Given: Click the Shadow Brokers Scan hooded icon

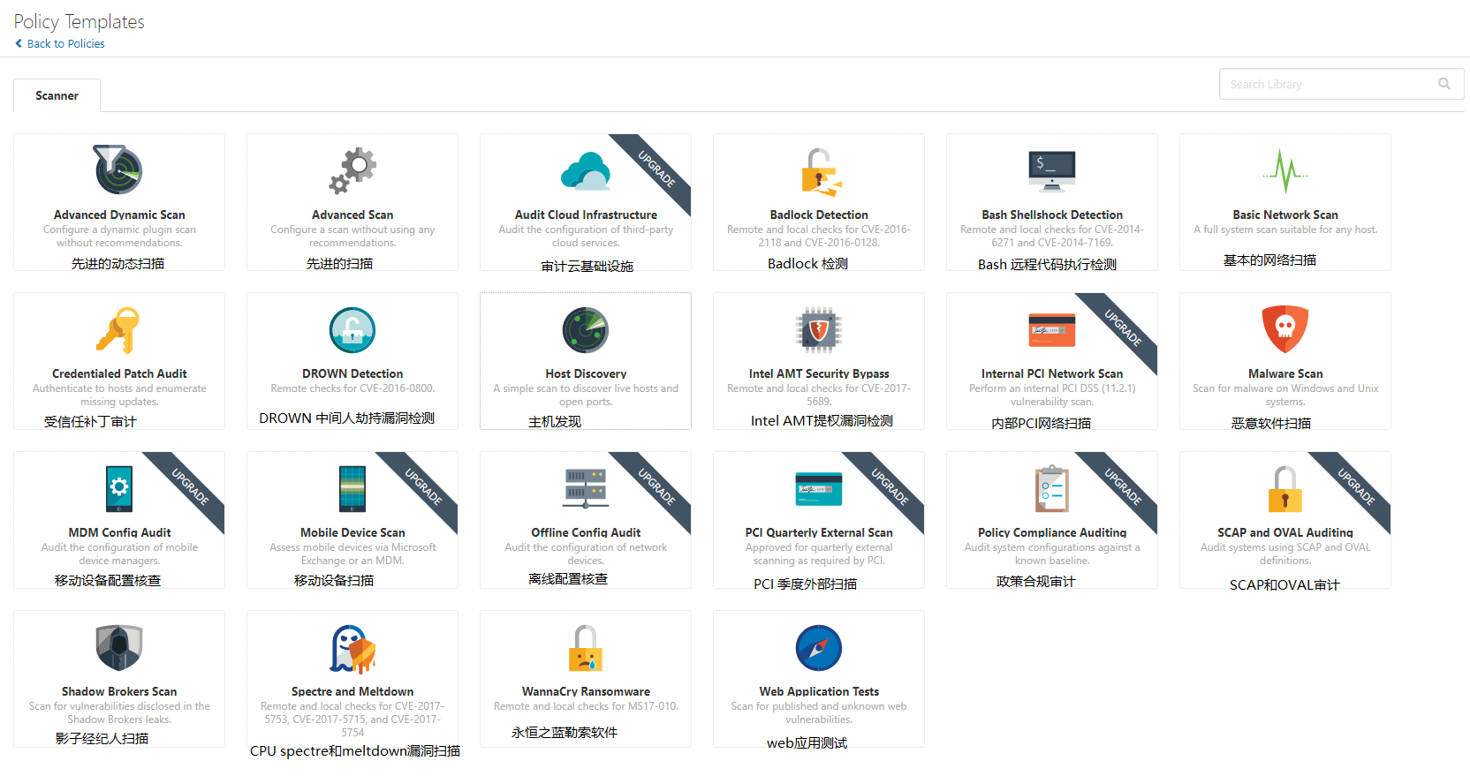Looking at the screenshot, I should (119, 649).
